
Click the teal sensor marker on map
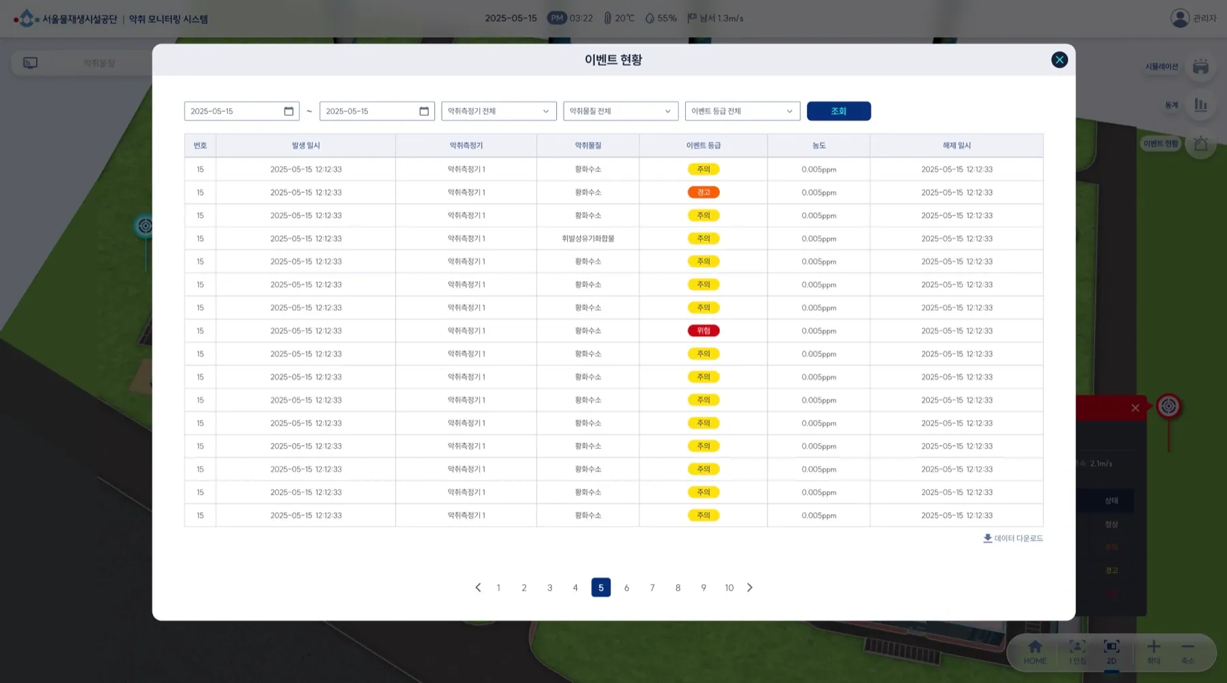(x=145, y=226)
